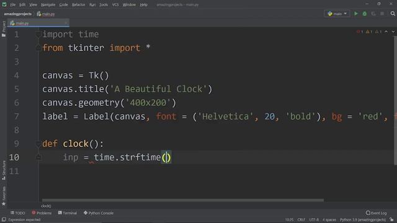This screenshot has width=397, height=223.
Task: Go to next highlighted error arrow
Action: (x=393, y=32)
